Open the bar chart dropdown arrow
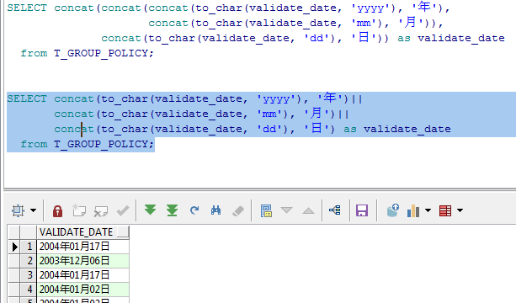Image resolution: width=516 pixels, height=303 pixels. click(428, 210)
